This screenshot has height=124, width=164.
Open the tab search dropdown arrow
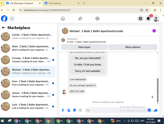coord(2,3)
